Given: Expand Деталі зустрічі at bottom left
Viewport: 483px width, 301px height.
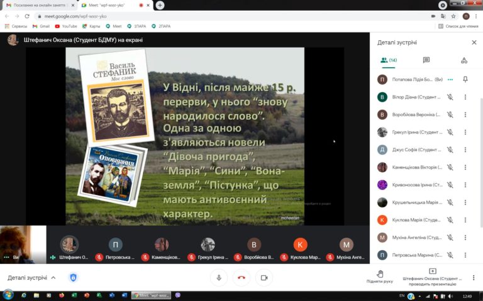Looking at the screenshot, I should click(x=31, y=278).
